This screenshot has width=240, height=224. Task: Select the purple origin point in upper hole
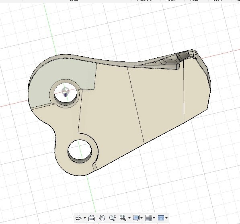[x=66, y=95]
